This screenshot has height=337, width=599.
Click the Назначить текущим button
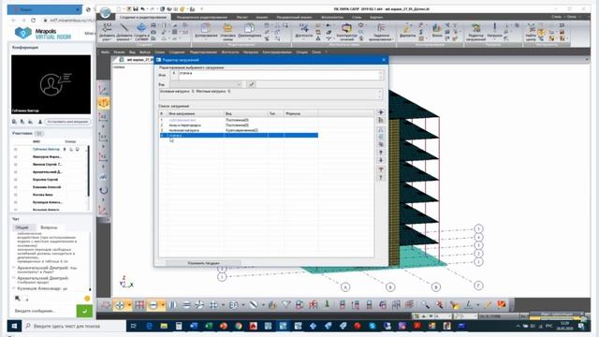point(203,263)
